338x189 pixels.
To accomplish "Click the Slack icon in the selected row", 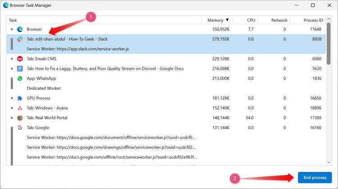I will (x=20, y=39).
